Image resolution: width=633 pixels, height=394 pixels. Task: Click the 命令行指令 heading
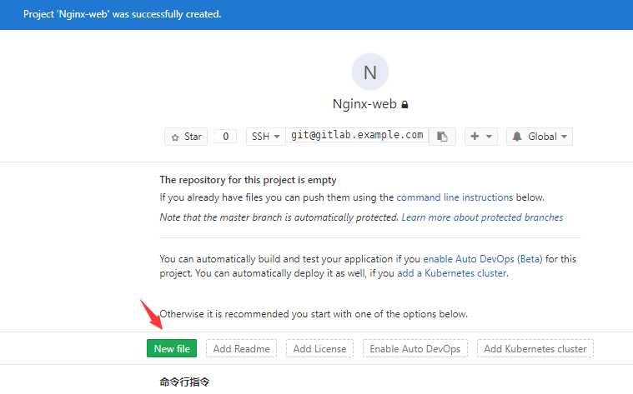click(x=184, y=382)
